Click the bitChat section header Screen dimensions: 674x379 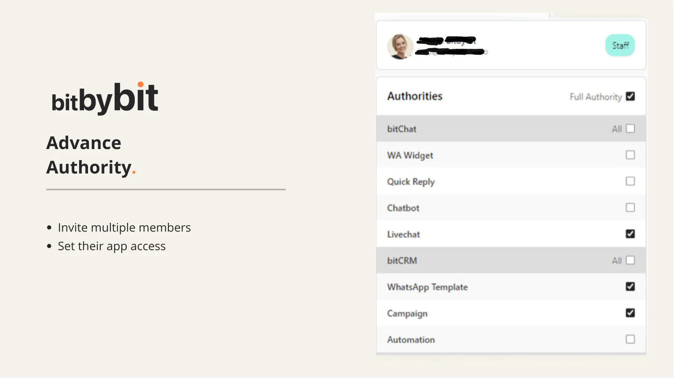402,129
